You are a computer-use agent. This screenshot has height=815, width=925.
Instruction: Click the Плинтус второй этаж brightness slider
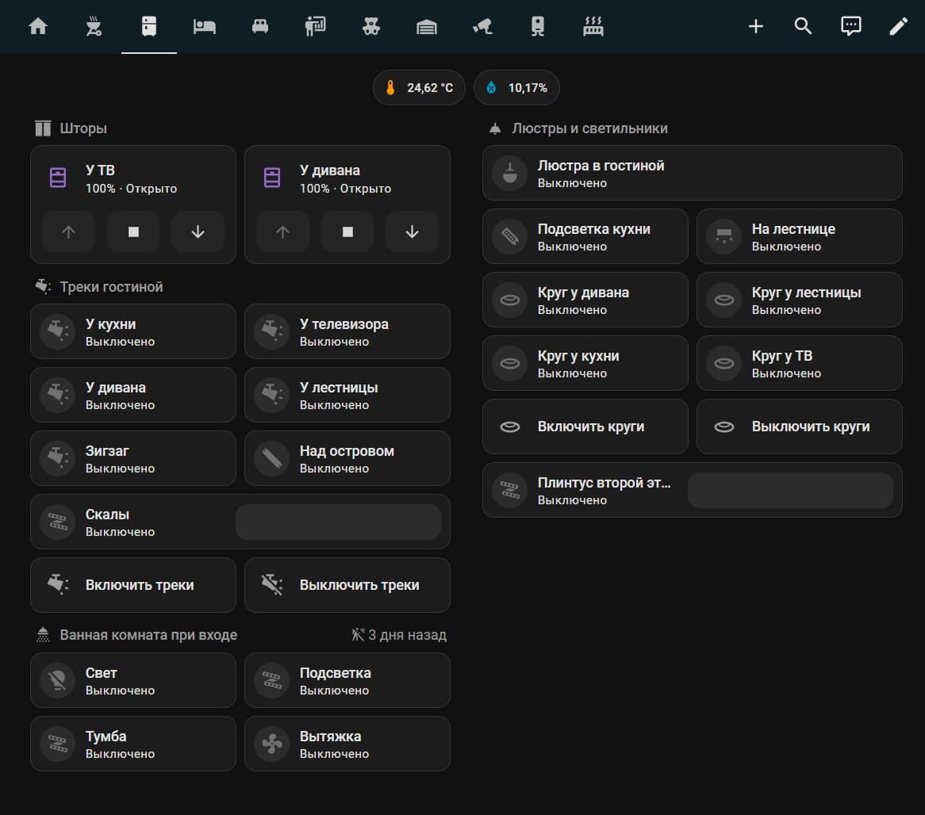pyautogui.click(x=789, y=490)
